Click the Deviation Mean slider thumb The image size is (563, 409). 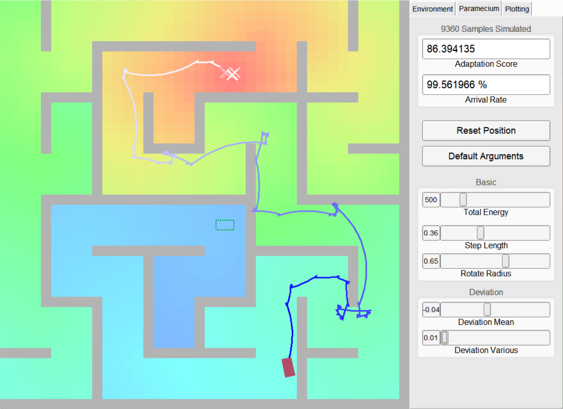pyautogui.click(x=487, y=309)
